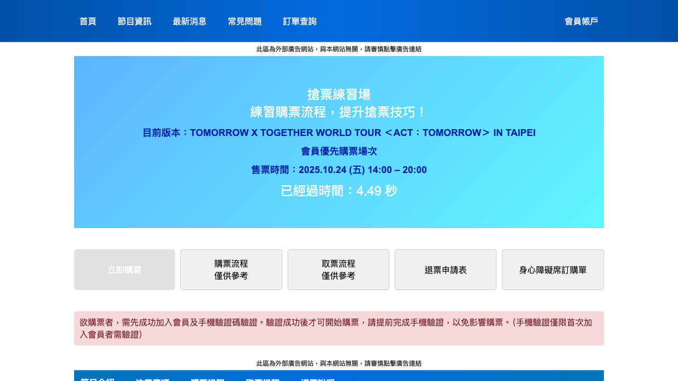678x381 pixels.
Task: Click the 搶票練習場 banner heading
Action: [x=339, y=95]
